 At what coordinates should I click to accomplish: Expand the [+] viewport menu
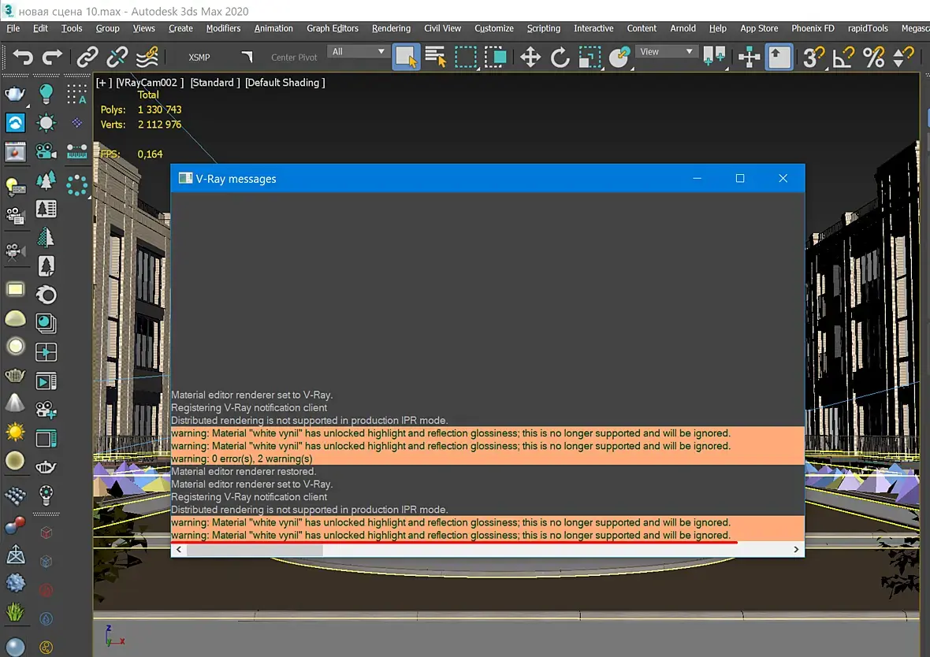pos(103,83)
